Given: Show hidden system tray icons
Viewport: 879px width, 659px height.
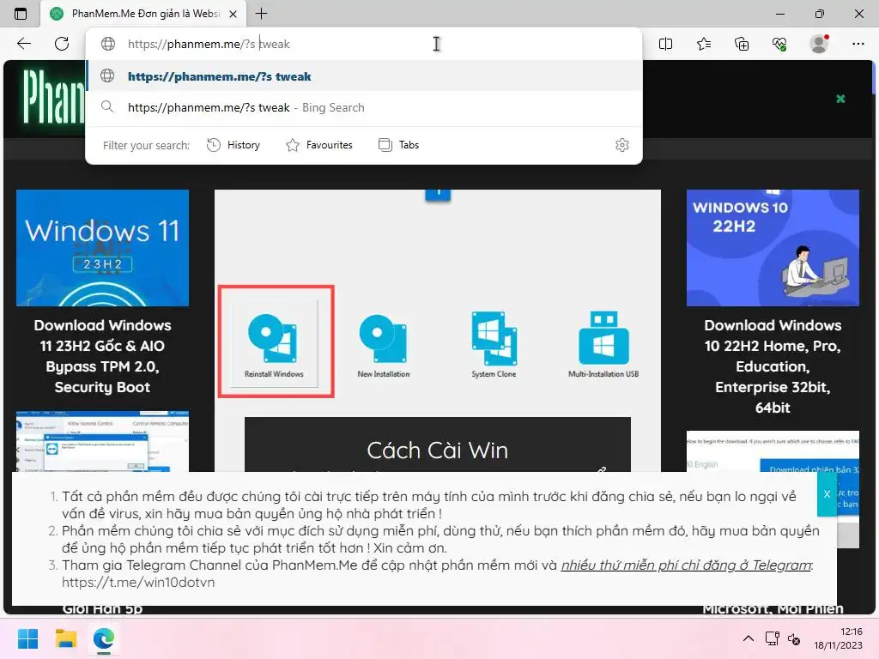Looking at the screenshot, I should pyautogui.click(x=749, y=638).
